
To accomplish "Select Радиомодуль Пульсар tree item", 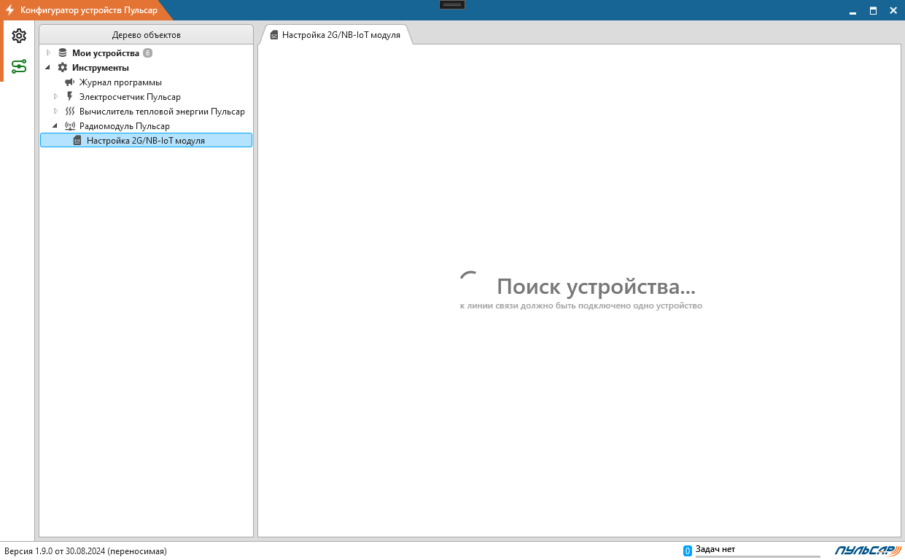I will point(125,126).
